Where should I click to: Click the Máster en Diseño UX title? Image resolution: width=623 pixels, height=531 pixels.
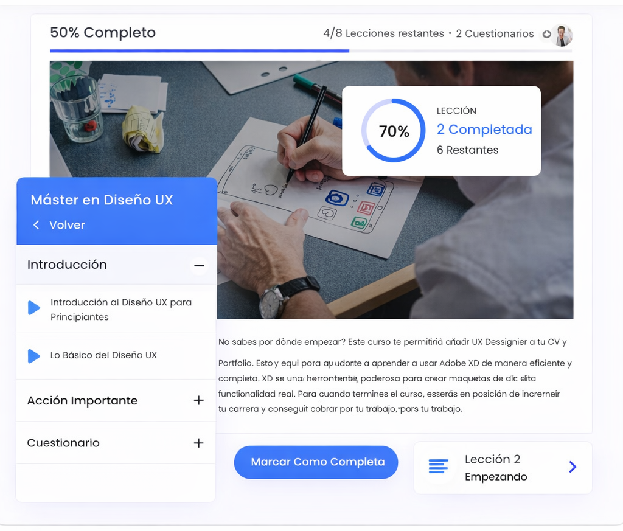pos(102,200)
